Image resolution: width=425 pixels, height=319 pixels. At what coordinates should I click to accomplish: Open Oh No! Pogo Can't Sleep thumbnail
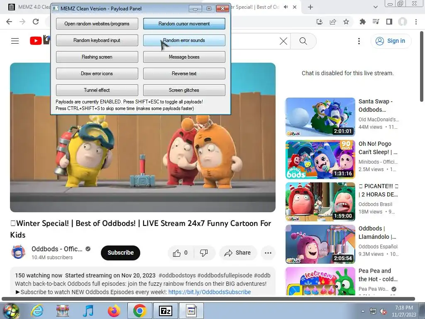pyautogui.click(x=320, y=159)
